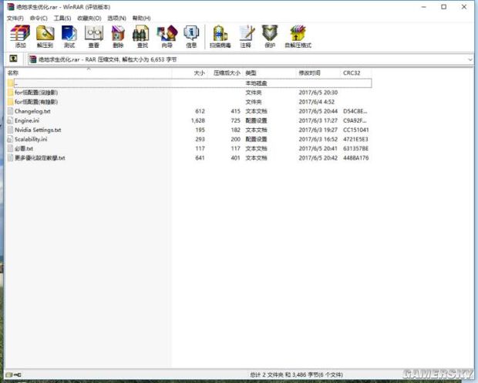
Task: Click the Virus Scan (扫描病毒) icon
Action: 220,34
